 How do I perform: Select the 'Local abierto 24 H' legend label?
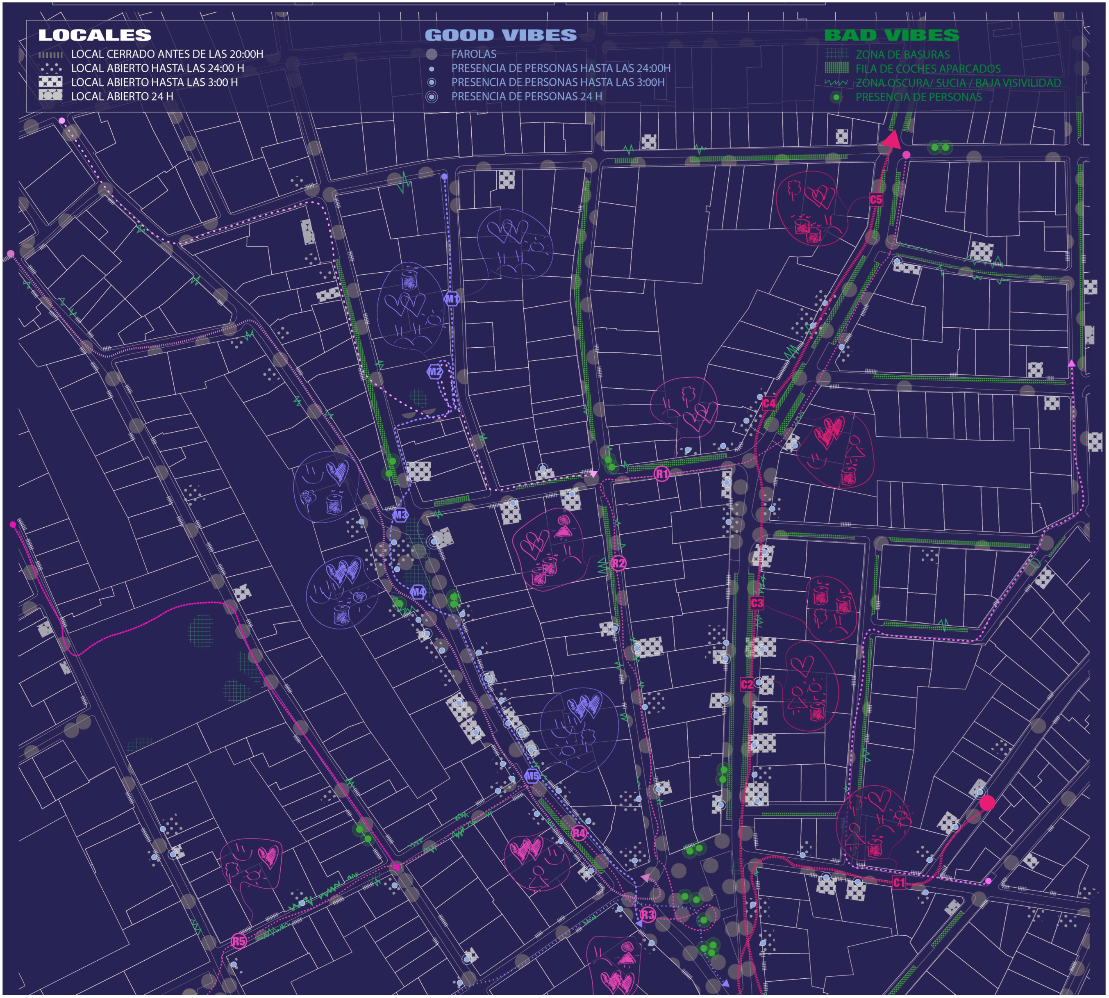pyautogui.click(x=122, y=96)
